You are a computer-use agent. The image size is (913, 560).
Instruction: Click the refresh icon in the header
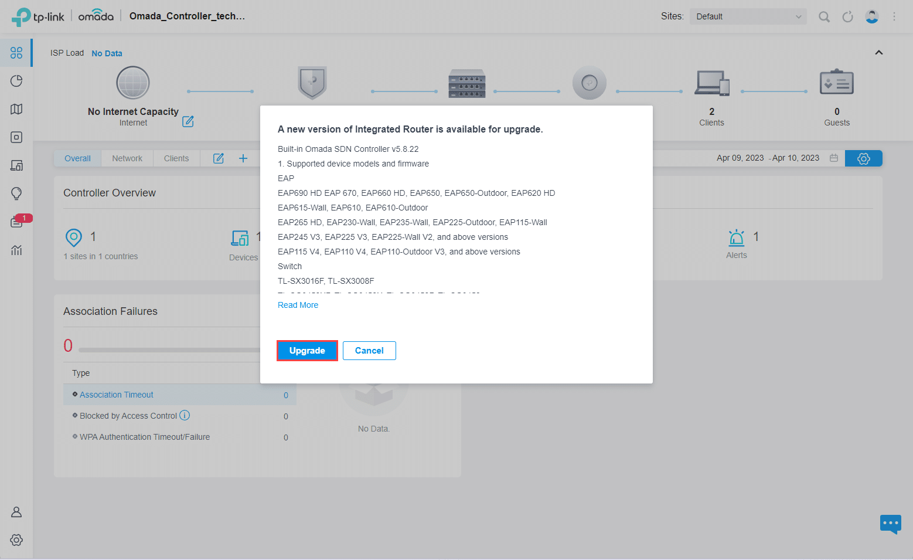click(847, 16)
